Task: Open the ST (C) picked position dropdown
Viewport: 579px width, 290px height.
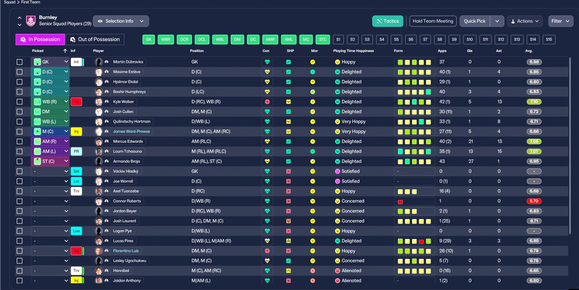Action: [x=50, y=161]
